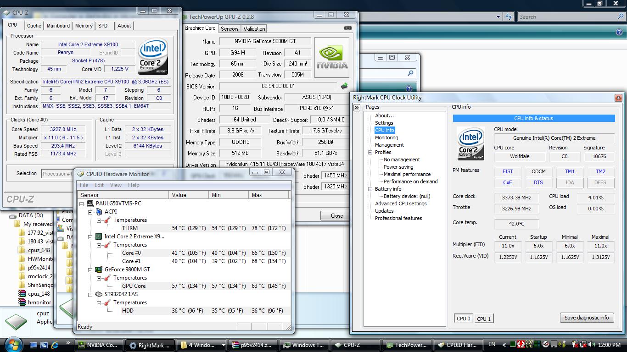Switch to the Cache tab in CPU-Z

[x=34, y=26]
